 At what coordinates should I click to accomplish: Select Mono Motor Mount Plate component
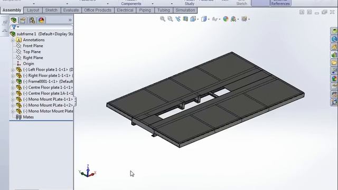48,111
